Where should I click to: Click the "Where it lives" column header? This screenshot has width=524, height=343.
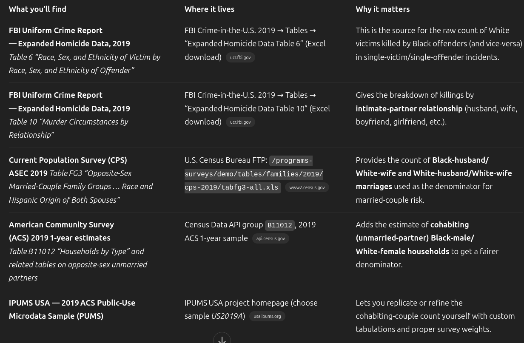pyautogui.click(x=209, y=9)
